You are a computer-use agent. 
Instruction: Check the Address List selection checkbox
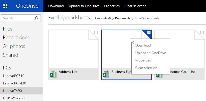coord(96,32)
